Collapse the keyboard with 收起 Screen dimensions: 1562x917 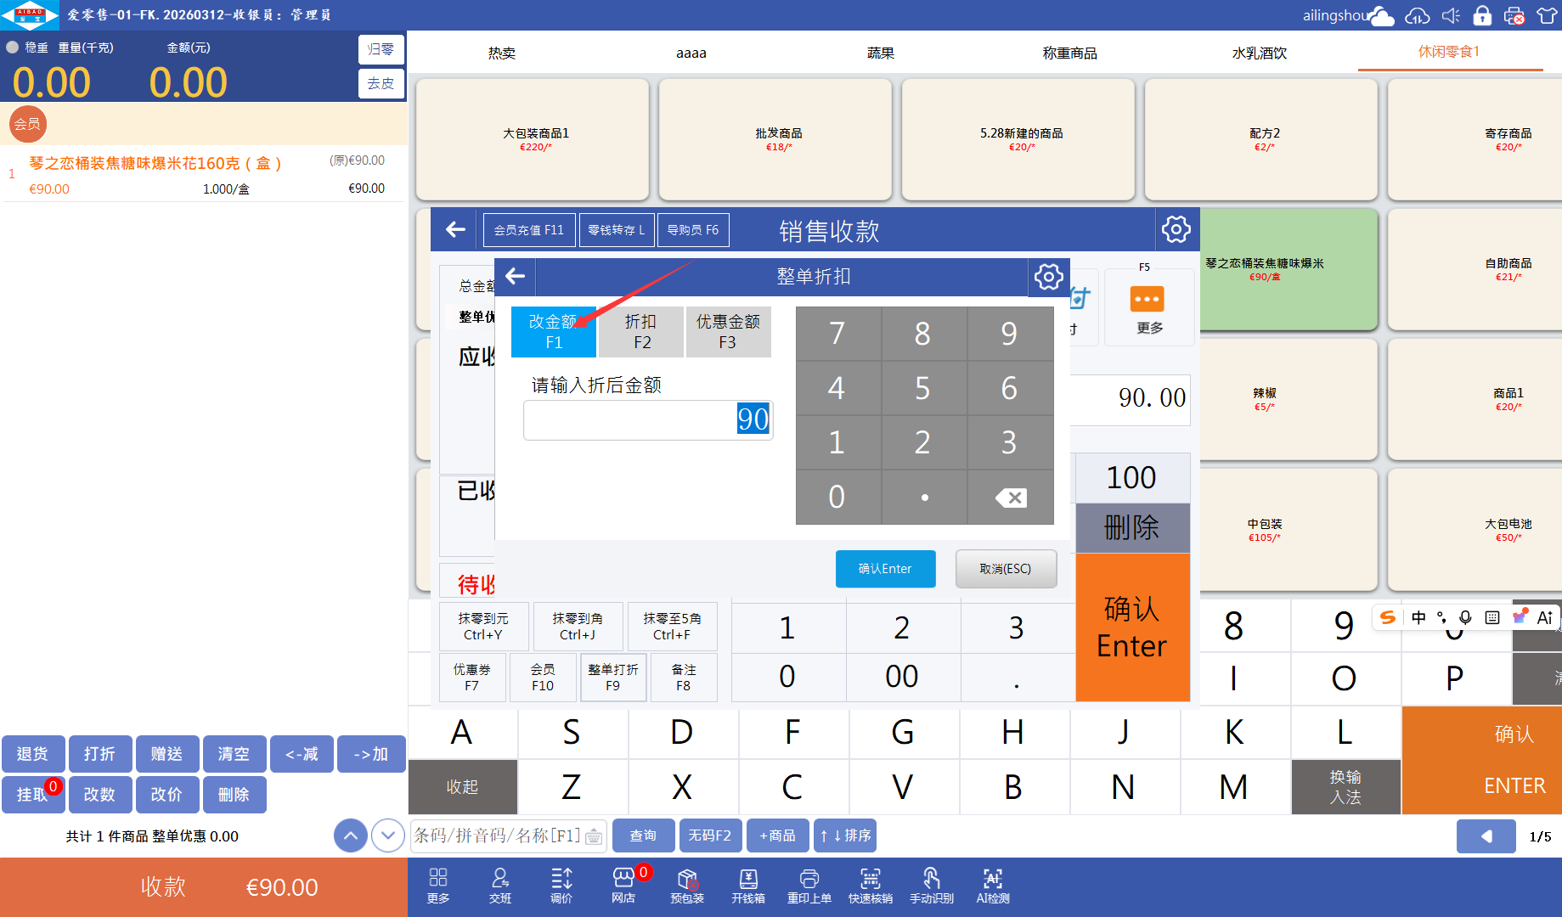[462, 787]
